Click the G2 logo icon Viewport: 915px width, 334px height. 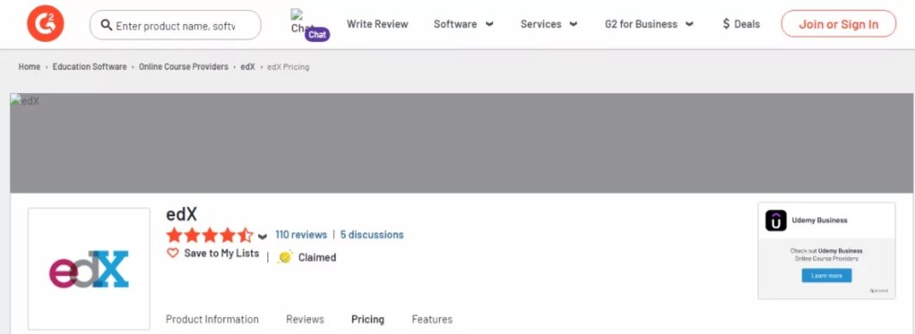(45, 24)
